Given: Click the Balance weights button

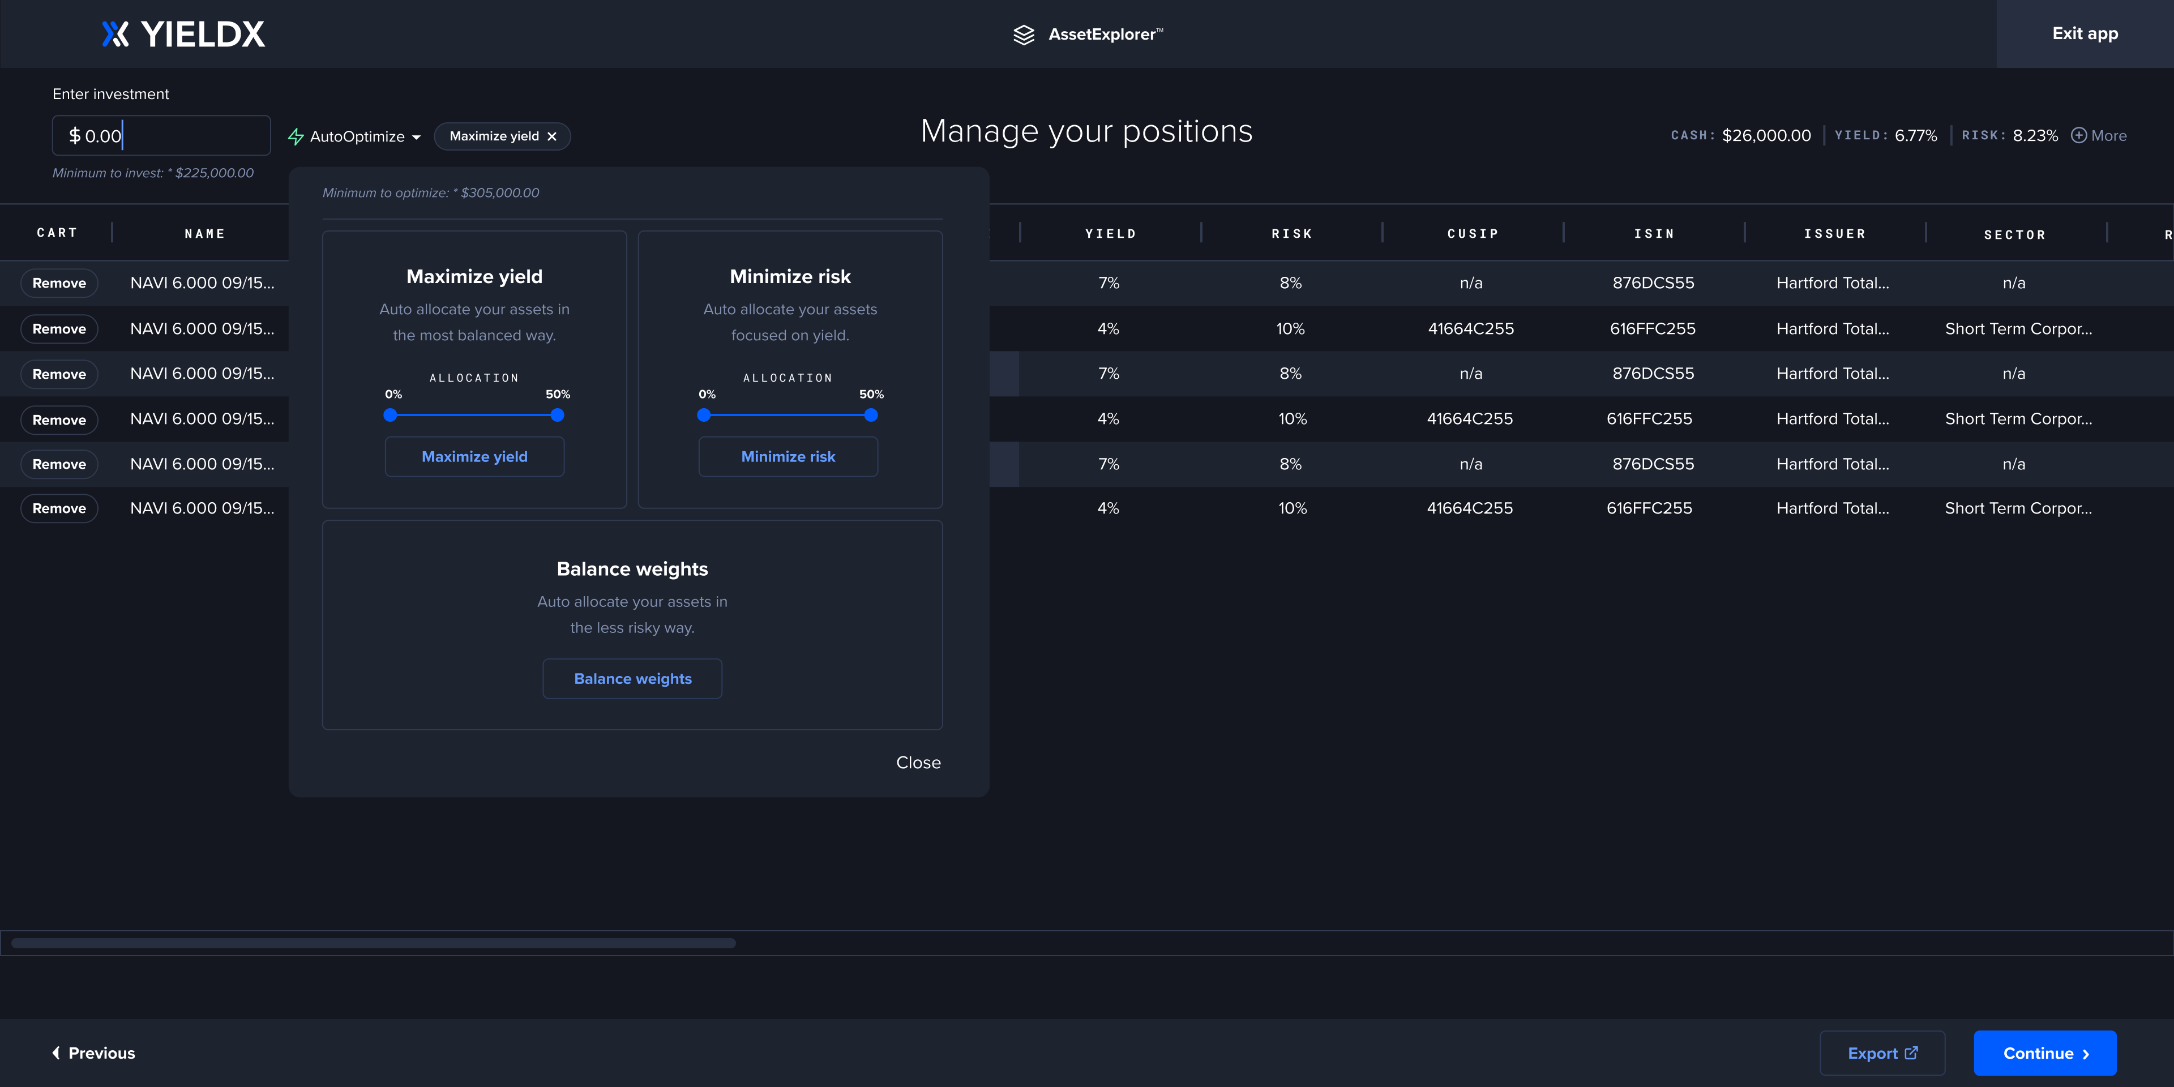Looking at the screenshot, I should pyautogui.click(x=632, y=679).
